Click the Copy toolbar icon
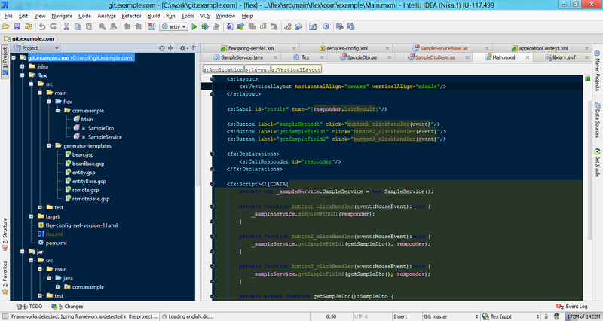This screenshot has height=321, width=603. click(78, 26)
